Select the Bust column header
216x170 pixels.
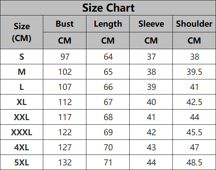(65, 24)
